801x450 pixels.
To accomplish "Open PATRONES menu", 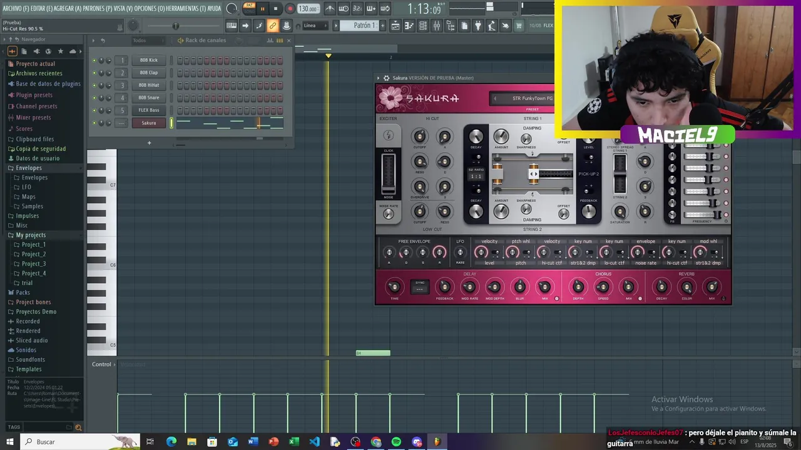I will 98,9.
